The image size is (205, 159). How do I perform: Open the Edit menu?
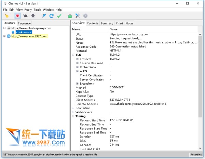(x=12, y=10)
